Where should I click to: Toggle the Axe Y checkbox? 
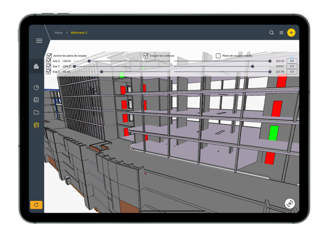(49, 67)
